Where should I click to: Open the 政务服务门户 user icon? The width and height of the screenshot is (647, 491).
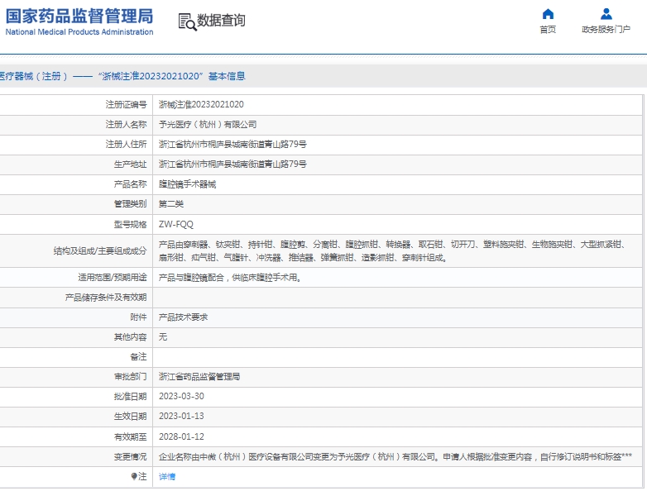tap(606, 14)
